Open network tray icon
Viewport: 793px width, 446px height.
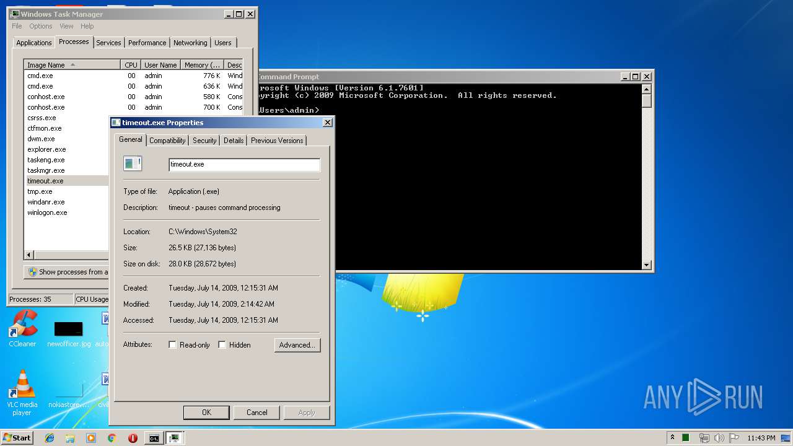(x=704, y=438)
